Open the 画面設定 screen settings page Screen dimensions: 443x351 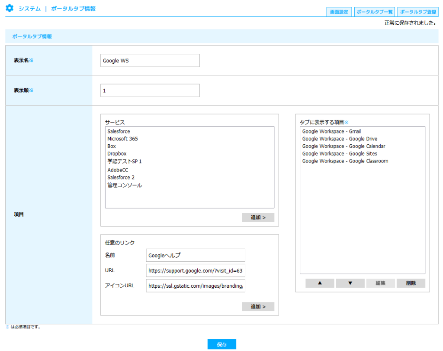pyautogui.click(x=339, y=12)
